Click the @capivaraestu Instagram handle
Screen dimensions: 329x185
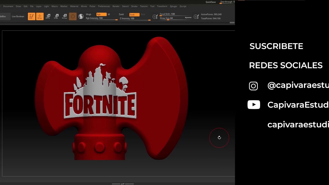point(298,85)
